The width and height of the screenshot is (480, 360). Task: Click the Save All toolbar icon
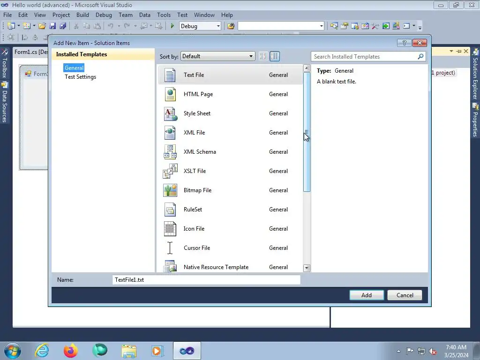pos(63,26)
